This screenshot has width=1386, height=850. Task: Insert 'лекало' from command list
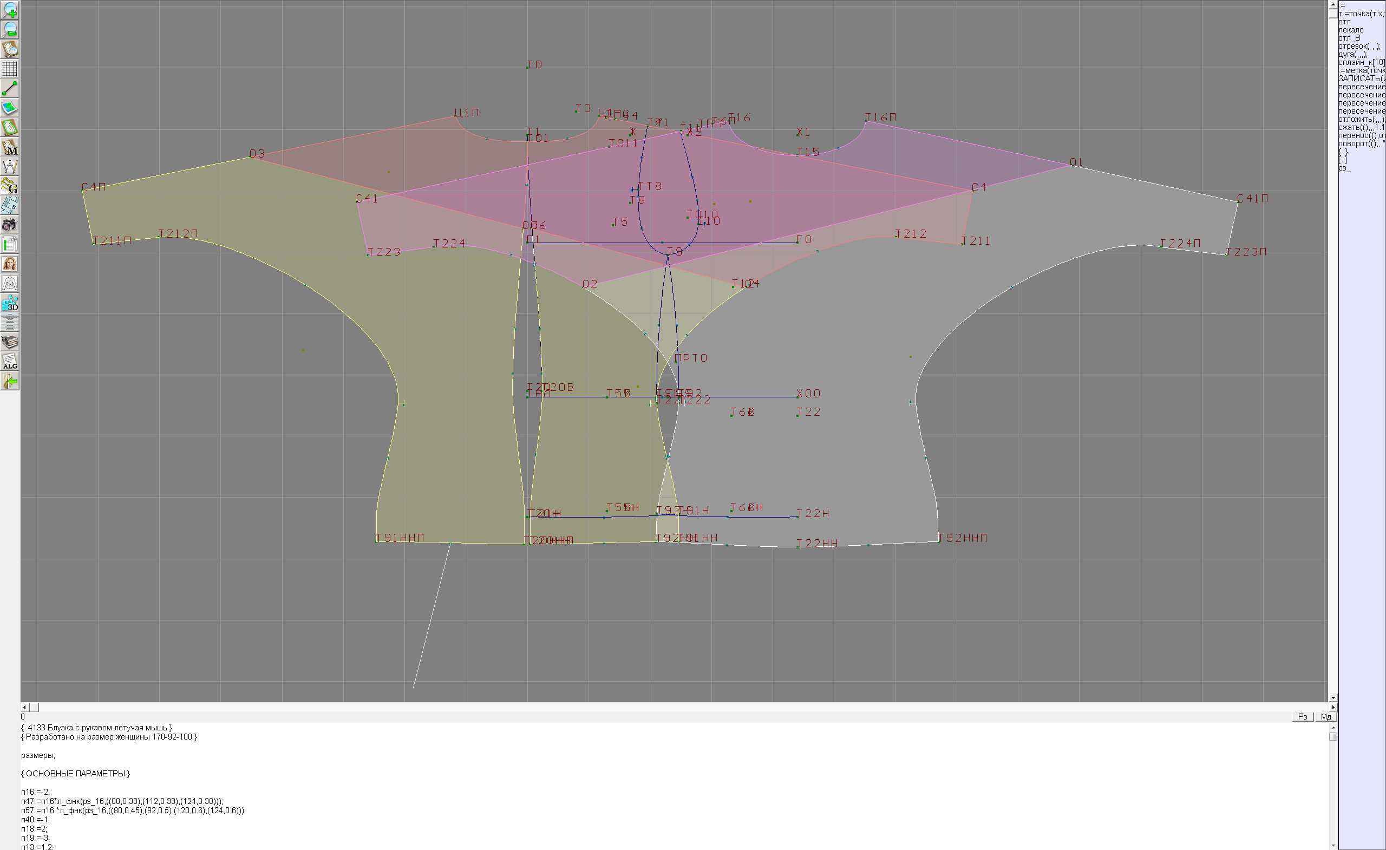tap(1351, 30)
